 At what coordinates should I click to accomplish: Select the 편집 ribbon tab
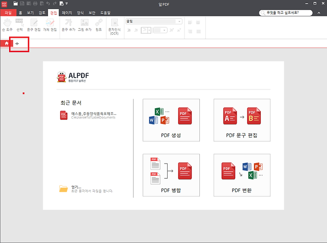tap(54, 13)
